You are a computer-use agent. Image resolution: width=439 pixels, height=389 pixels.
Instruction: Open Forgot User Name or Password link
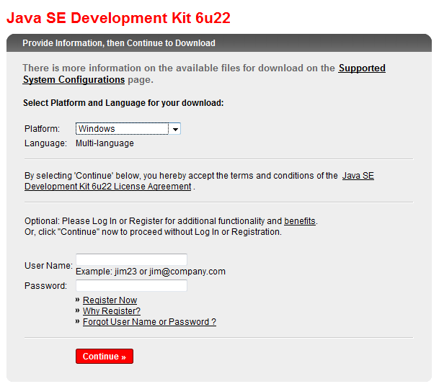[149, 322]
